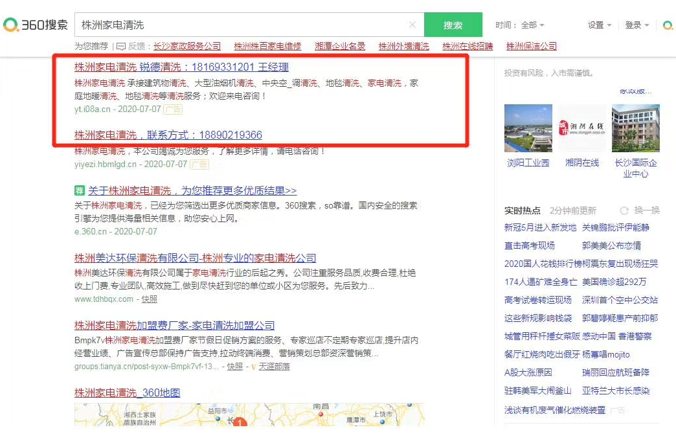Open hot topic 驻韩美军大闹釜山
Image resolution: width=676 pixels, height=443 pixels.
pyautogui.click(x=538, y=391)
